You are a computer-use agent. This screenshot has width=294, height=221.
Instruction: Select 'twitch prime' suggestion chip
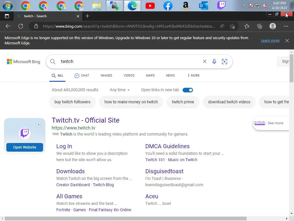pyautogui.click(x=183, y=102)
